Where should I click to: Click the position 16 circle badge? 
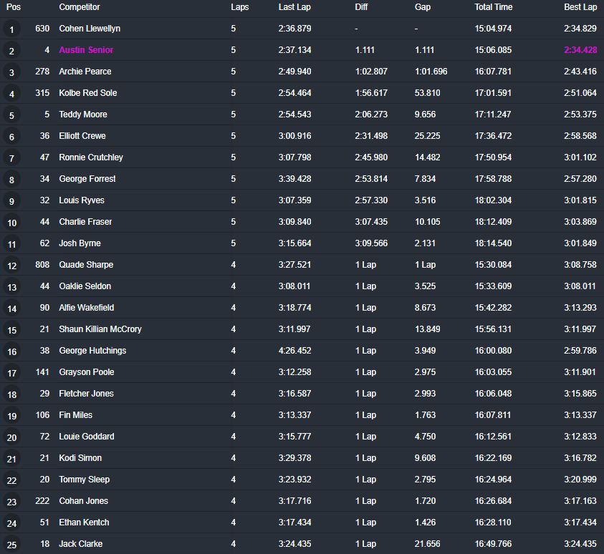[11, 351]
